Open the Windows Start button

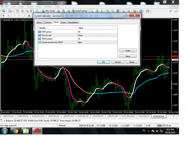5,131
